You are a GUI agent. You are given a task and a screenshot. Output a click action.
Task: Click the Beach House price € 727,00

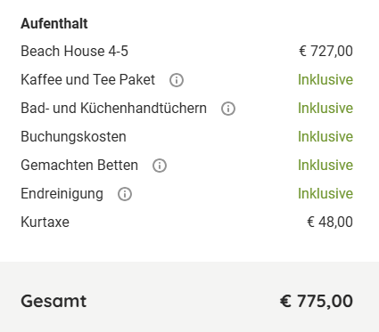[x=325, y=51]
